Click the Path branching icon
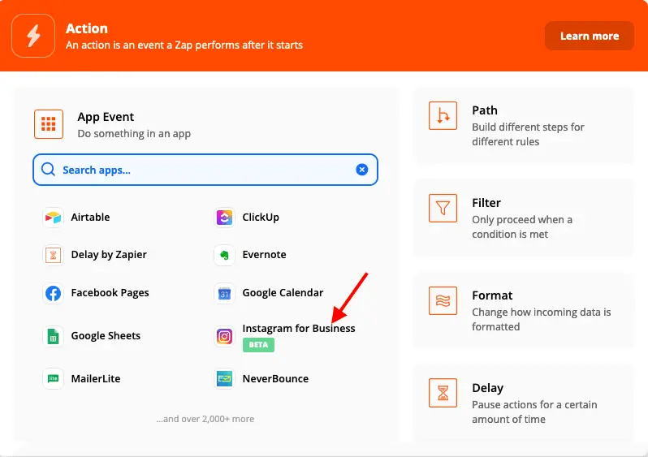This screenshot has height=457, width=648. point(443,116)
